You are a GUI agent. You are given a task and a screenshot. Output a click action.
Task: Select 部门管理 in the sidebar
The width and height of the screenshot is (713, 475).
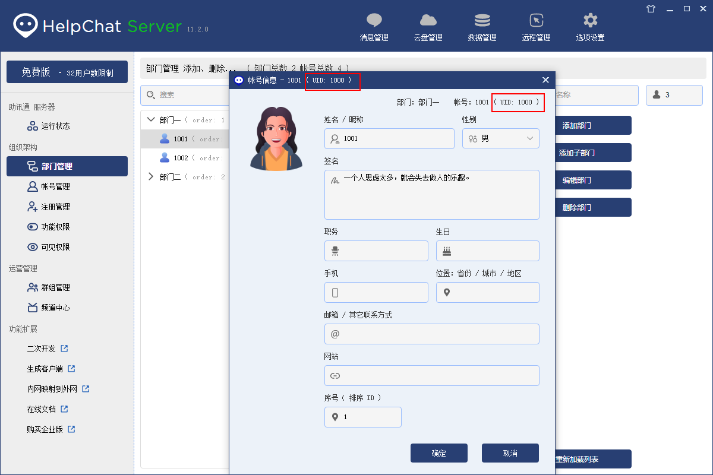pyautogui.click(x=67, y=166)
